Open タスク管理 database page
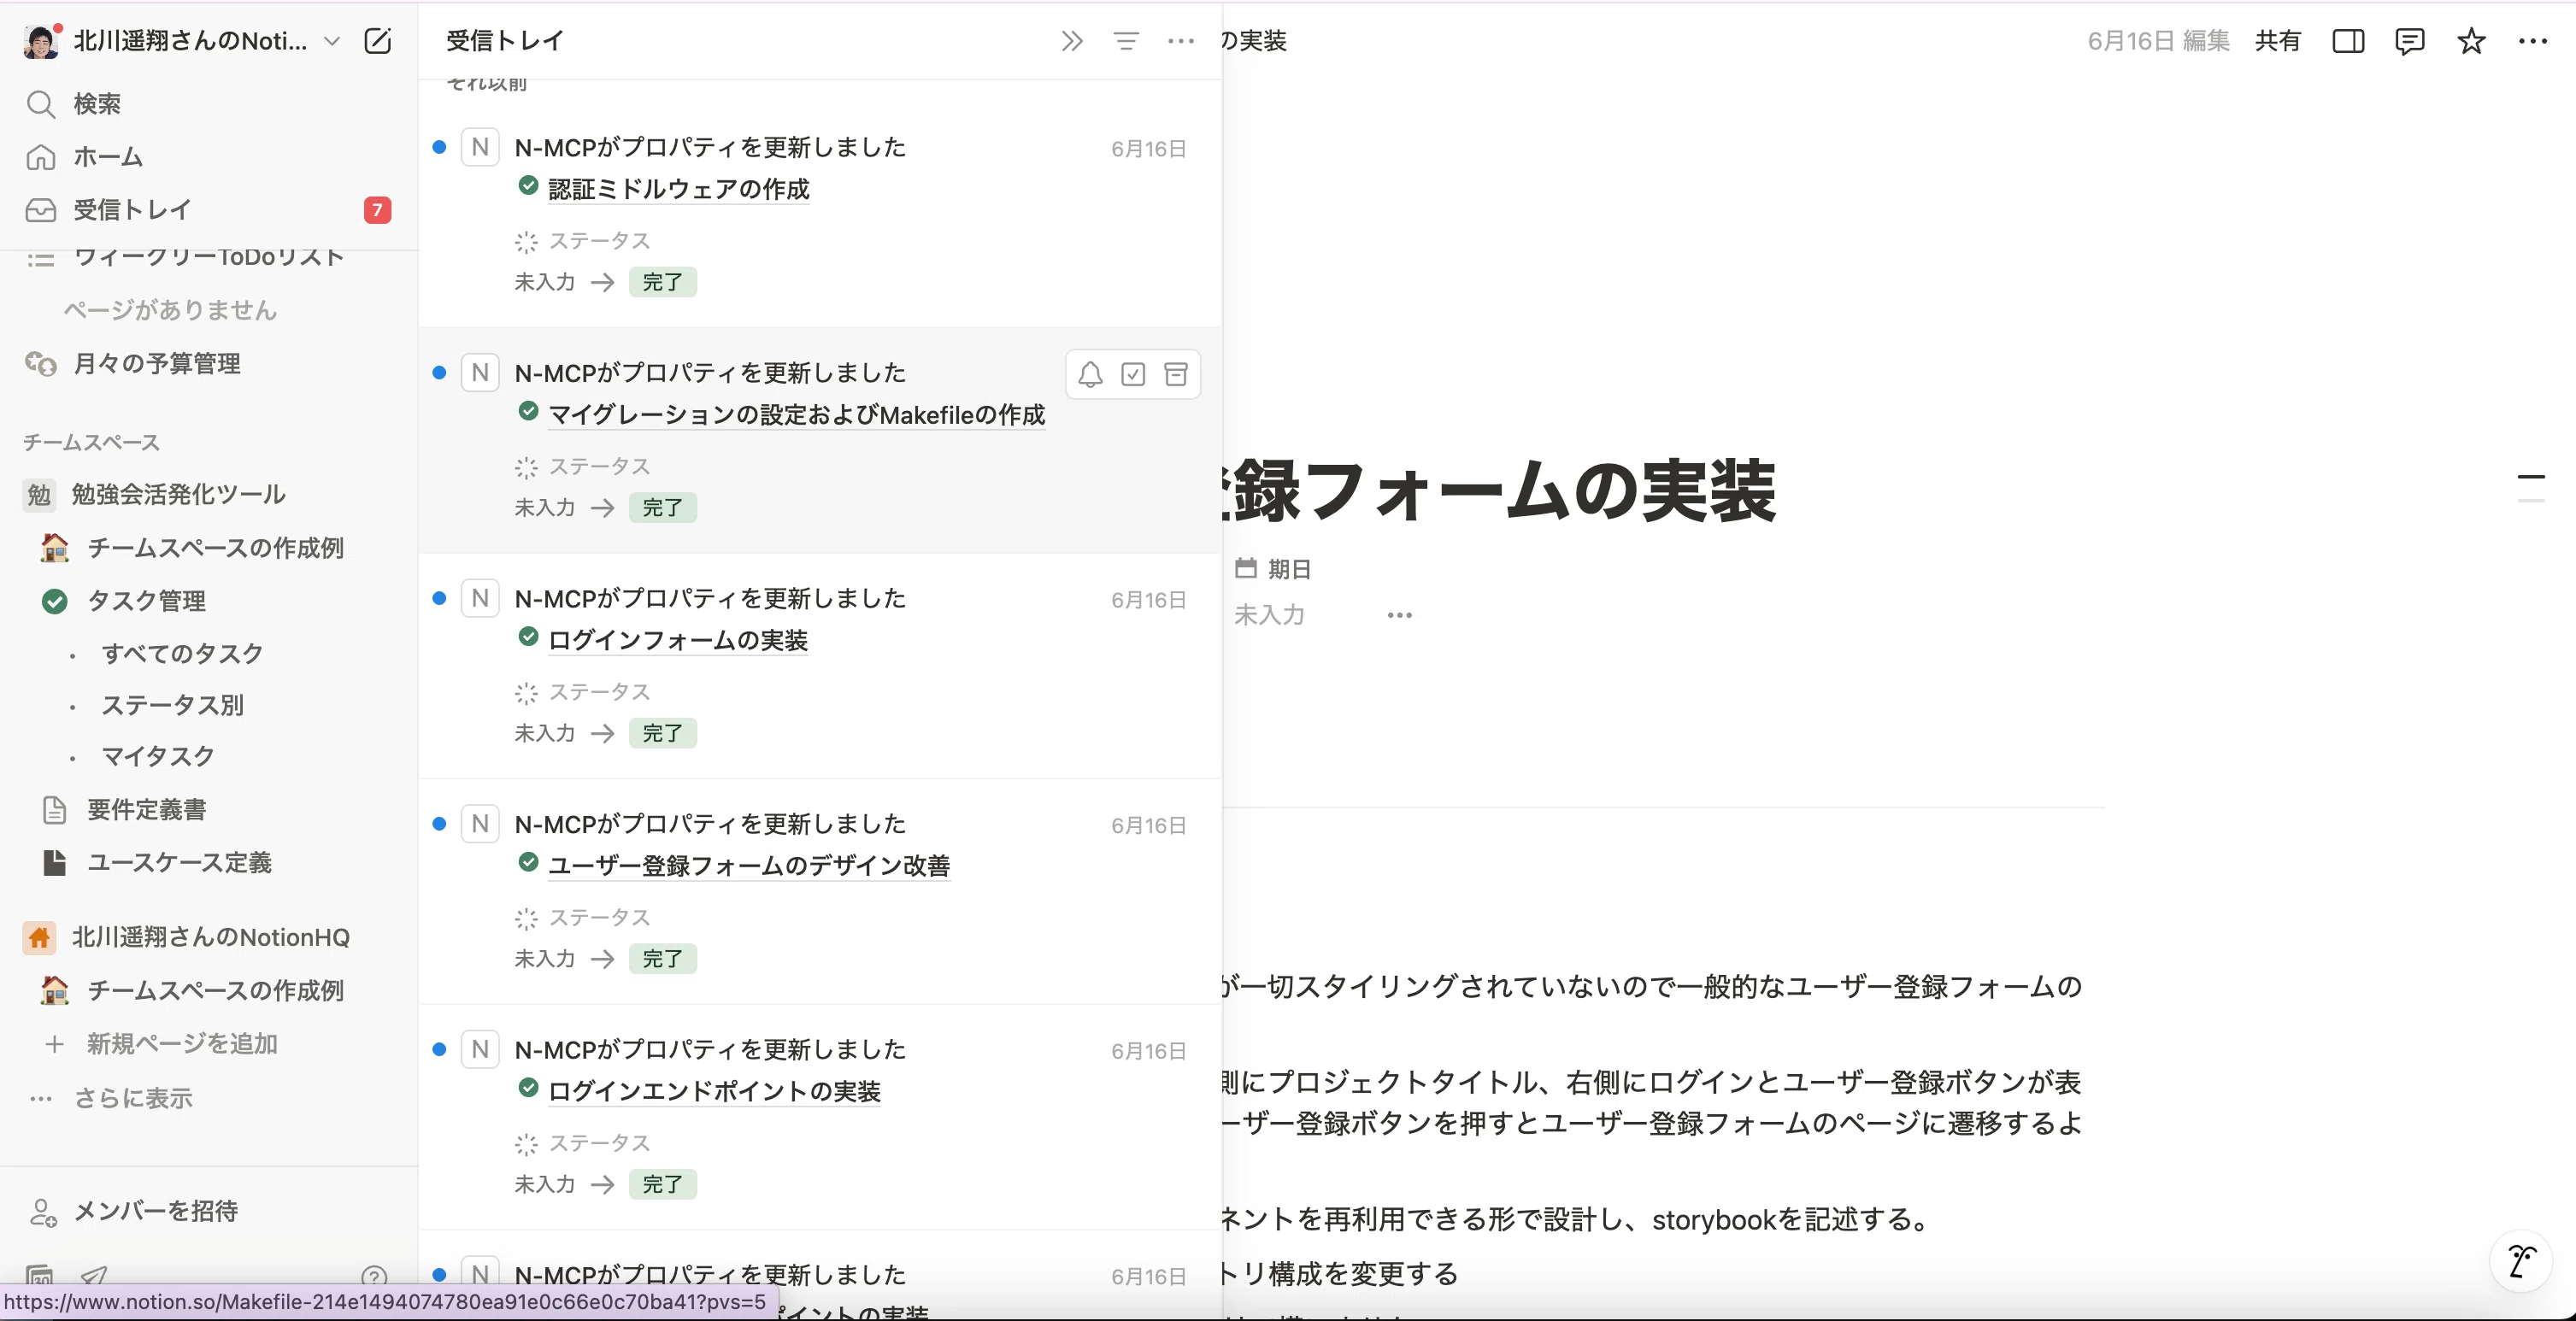 (209, 601)
